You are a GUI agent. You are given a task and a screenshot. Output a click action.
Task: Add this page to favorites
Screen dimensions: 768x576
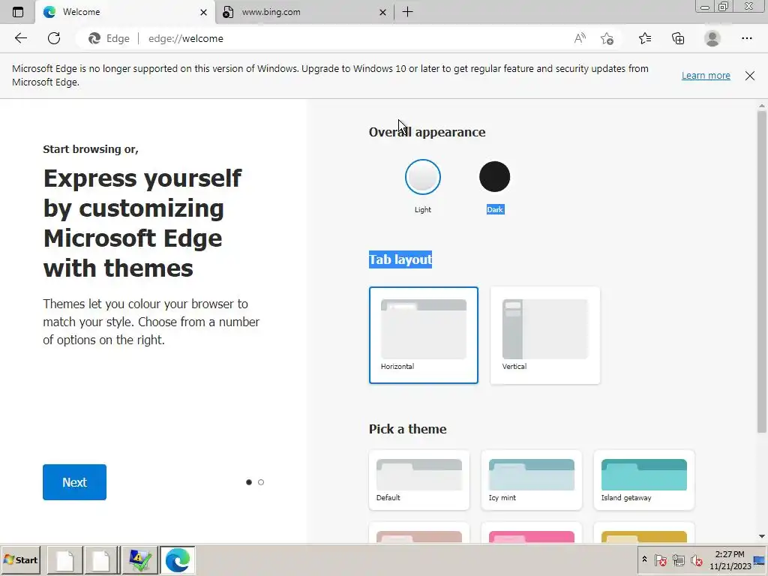click(x=607, y=38)
